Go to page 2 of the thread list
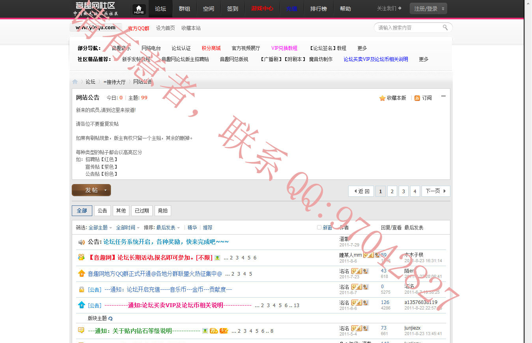 [392, 191]
